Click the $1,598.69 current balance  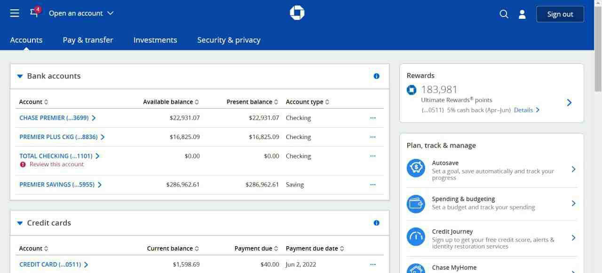coord(186,265)
